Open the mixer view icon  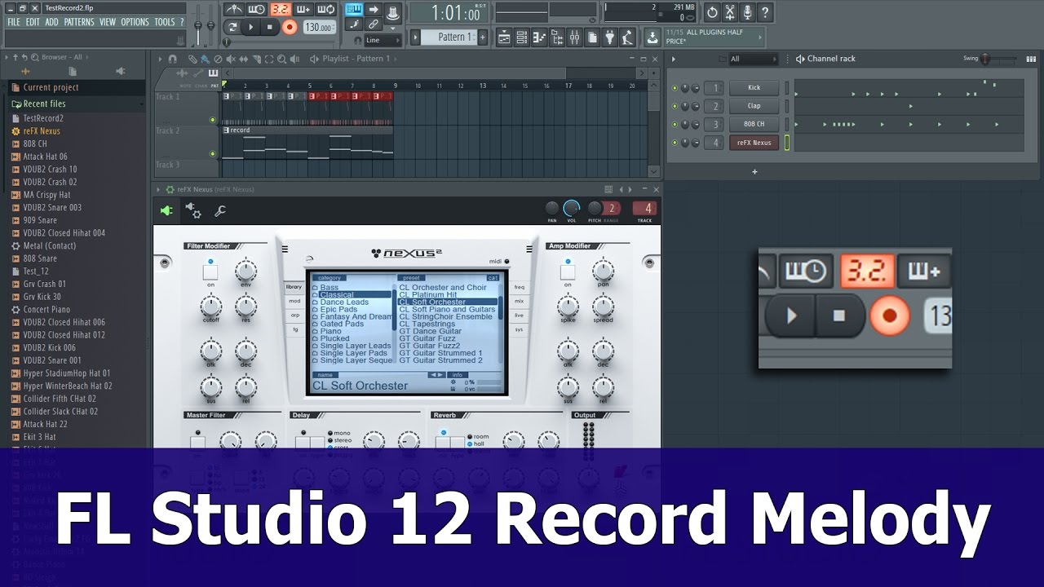pos(574,37)
